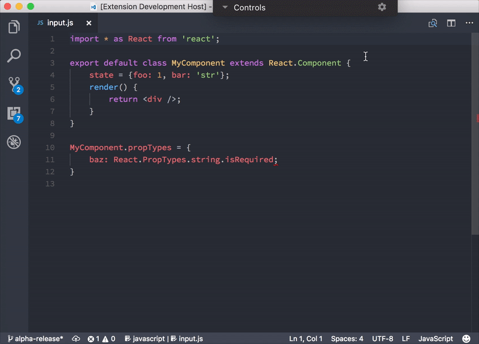Click Spaces: 4 to change indentation
The height and width of the screenshot is (344, 479).
point(347,339)
